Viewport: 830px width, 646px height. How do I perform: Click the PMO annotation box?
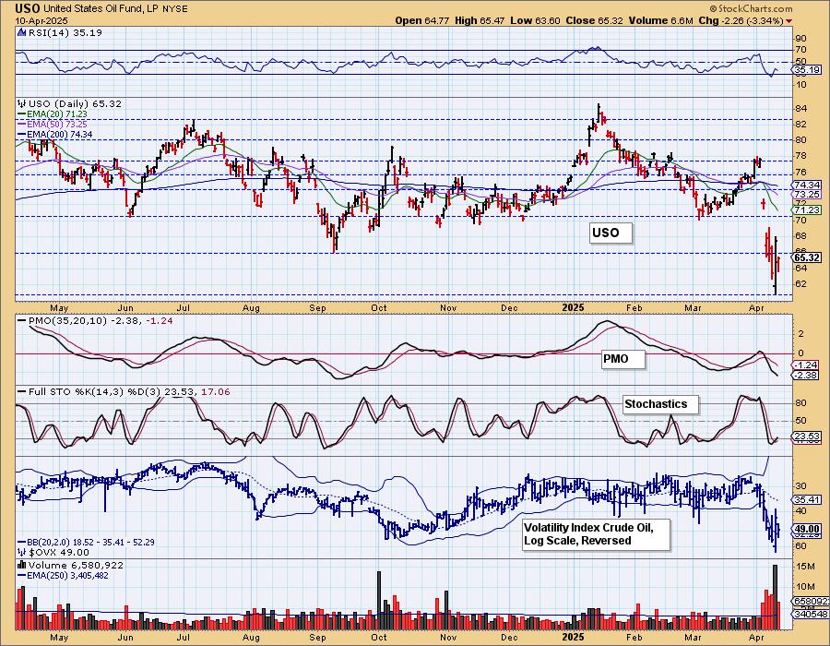pyautogui.click(x=623, y=359)
